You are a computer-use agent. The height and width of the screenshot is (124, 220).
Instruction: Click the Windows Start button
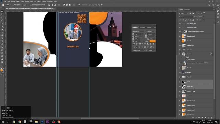click(3, 122)
